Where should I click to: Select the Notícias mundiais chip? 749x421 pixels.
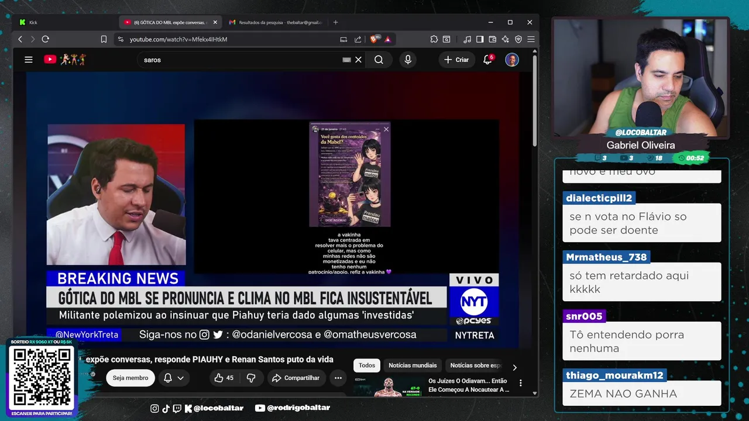tap(413, 365)
